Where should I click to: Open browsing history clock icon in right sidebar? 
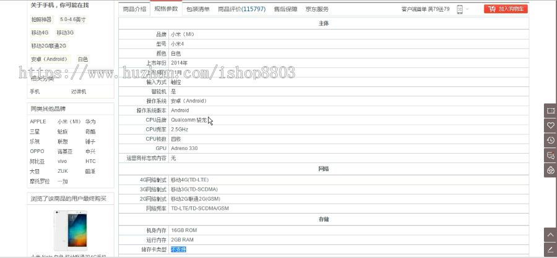click(550, 140)
